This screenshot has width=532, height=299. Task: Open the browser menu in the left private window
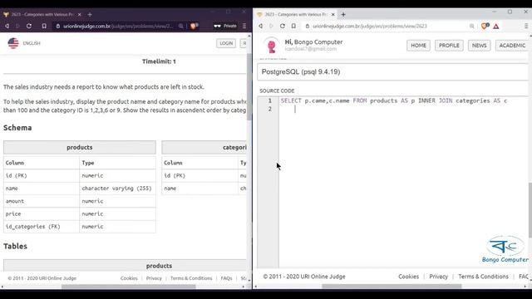(244, 26)
